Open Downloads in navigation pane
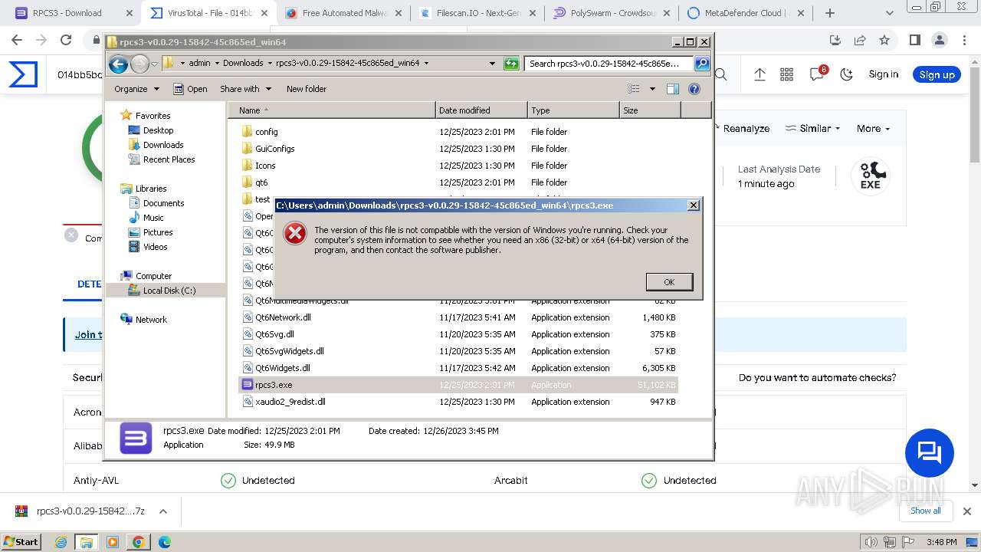Screen dimensions: 981x552 (x=163, y=145)
